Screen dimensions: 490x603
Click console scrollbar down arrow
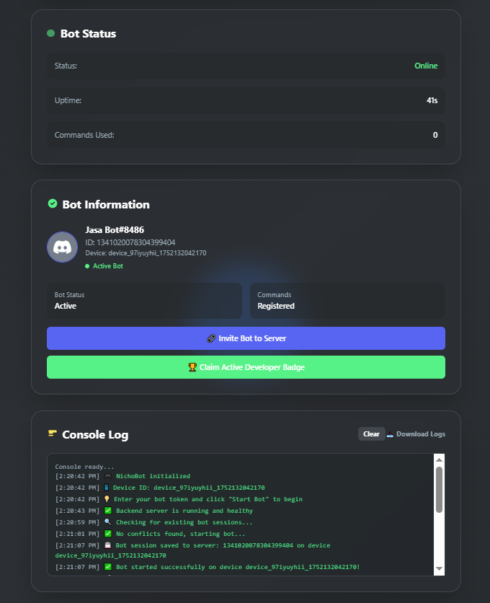(x=439, y=569)
